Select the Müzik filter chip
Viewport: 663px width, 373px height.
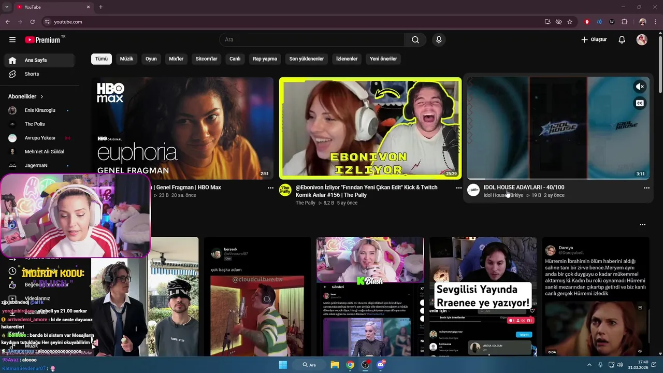click(126, 59)
